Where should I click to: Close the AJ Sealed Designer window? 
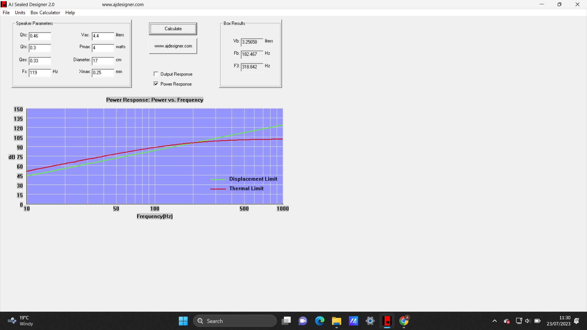pyautogui.click(x=578, y=4)
